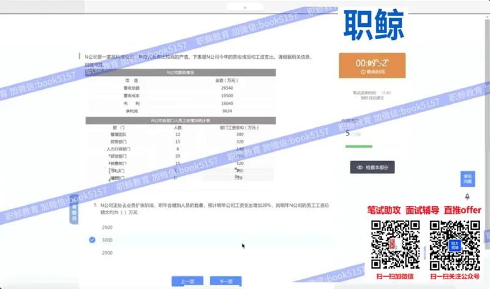Expand the top chevron dropdown handle

[245, 7]
